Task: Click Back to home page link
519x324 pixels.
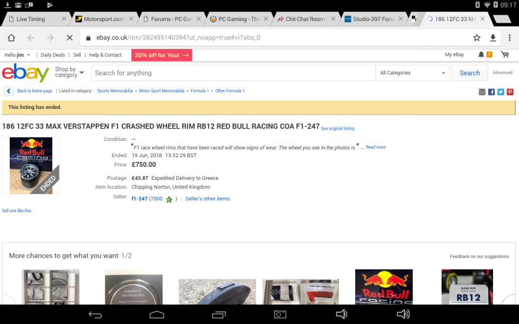Action: tap(35, 91)
